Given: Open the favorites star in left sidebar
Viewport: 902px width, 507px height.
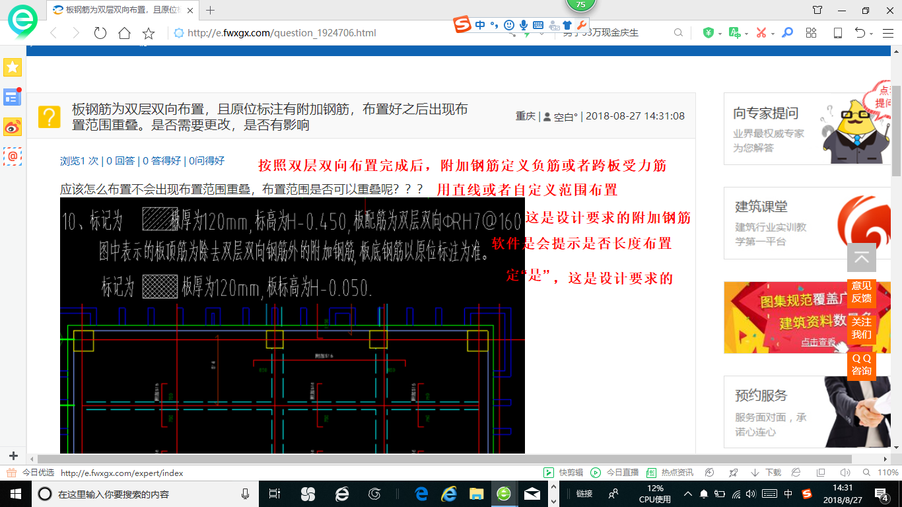Looking at the screenshot, I should [13, 67].
